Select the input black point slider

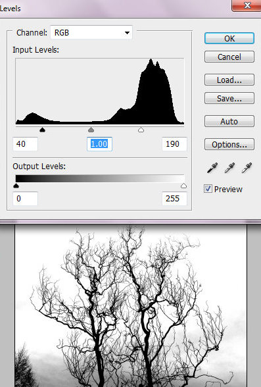(x=42, y=130)
